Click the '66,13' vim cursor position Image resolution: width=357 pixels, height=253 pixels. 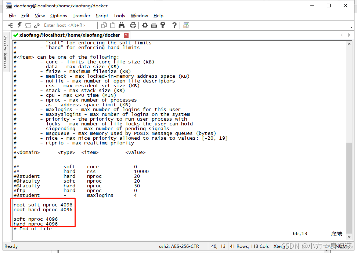[x=300, y=234]
